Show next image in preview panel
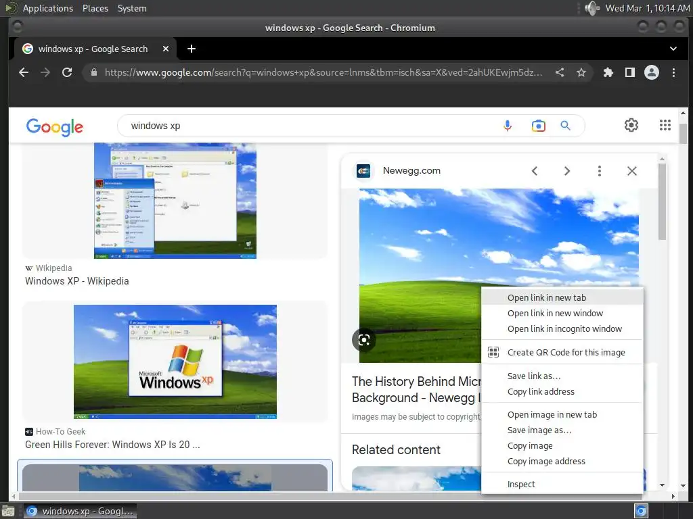Viewport: 693px width, 519px height. pyautogui.click(x=567, y=171)
